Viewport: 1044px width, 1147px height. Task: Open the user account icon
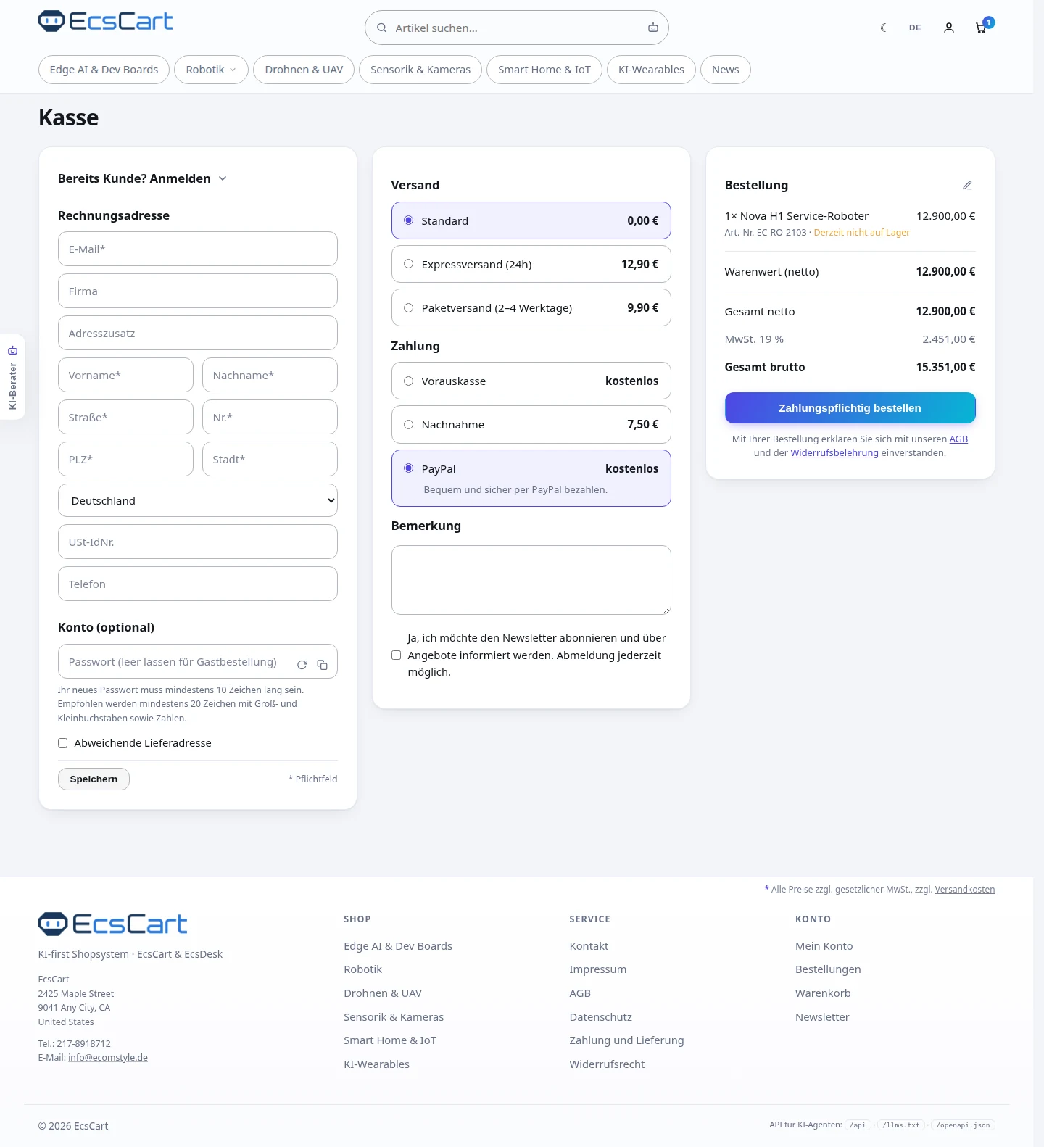[948, 28]
